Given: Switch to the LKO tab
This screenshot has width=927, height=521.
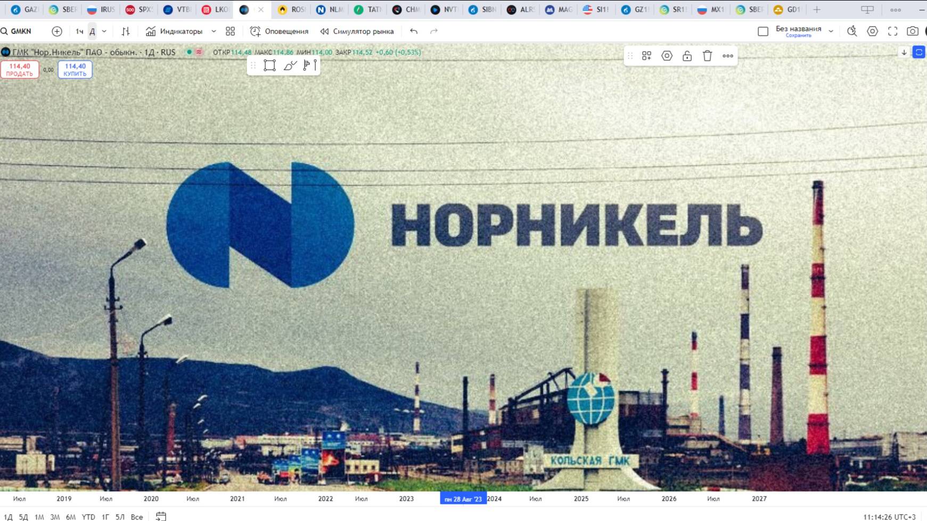Looking at the screenshot, I should pos(215,10).
